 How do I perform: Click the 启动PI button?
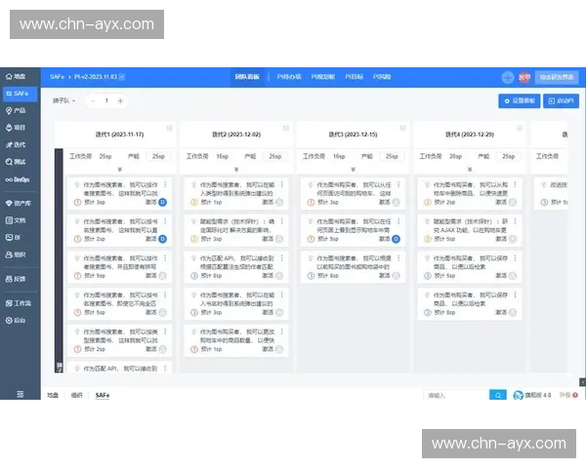[x=561, y=101]
